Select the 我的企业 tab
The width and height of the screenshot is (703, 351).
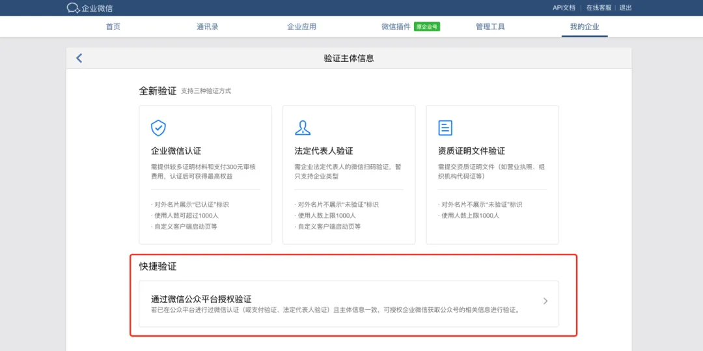(584, 27)
